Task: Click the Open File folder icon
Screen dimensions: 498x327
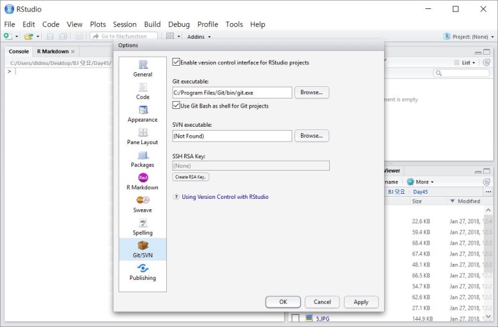Action: point(28,36)
